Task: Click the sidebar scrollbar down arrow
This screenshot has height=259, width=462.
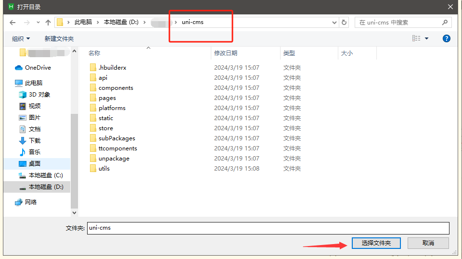Action: [74, 212]
